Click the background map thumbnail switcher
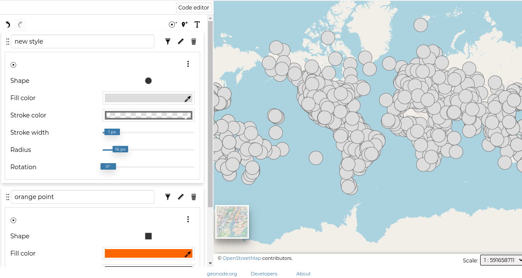The width and height of the screenshot is (522, 278). pyautogui.click(x=232, y=222)
